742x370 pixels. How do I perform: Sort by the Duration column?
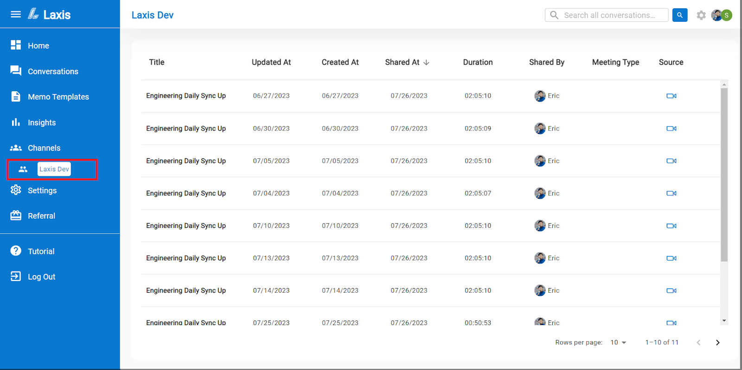click(478, 62)
